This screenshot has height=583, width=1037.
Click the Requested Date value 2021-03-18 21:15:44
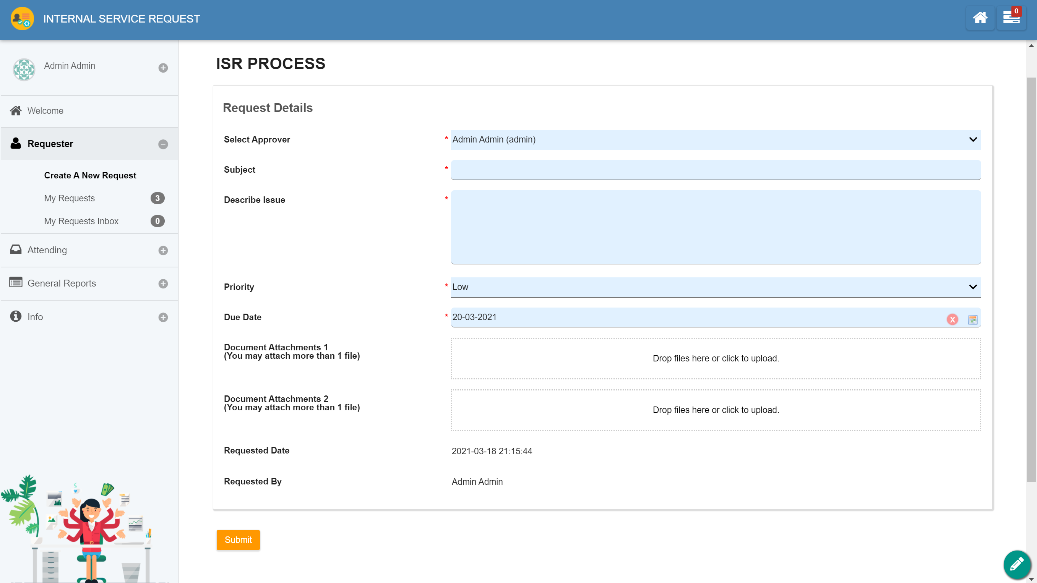[x=492, y=451]
